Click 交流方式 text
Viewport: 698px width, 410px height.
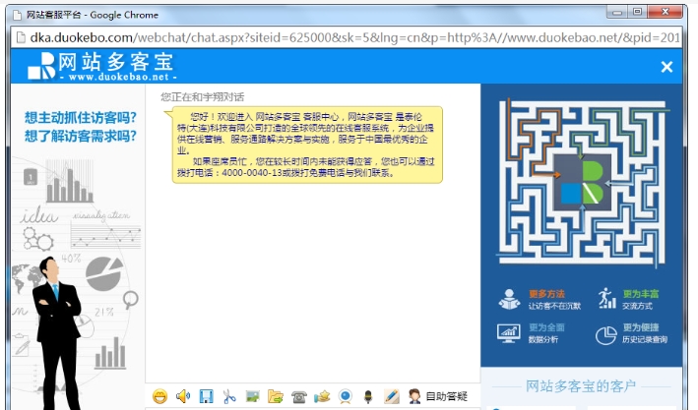637,306
